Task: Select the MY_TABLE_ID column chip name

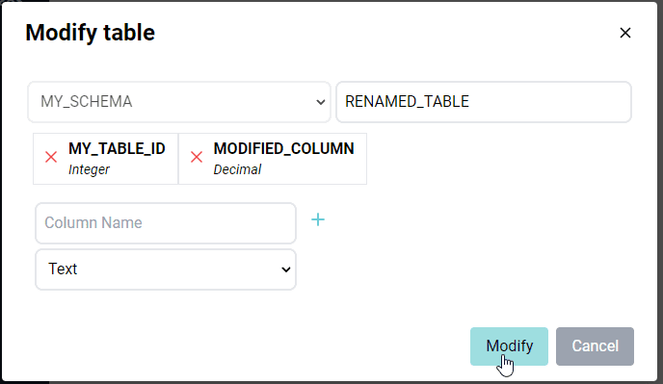Action: click(117, 149)
